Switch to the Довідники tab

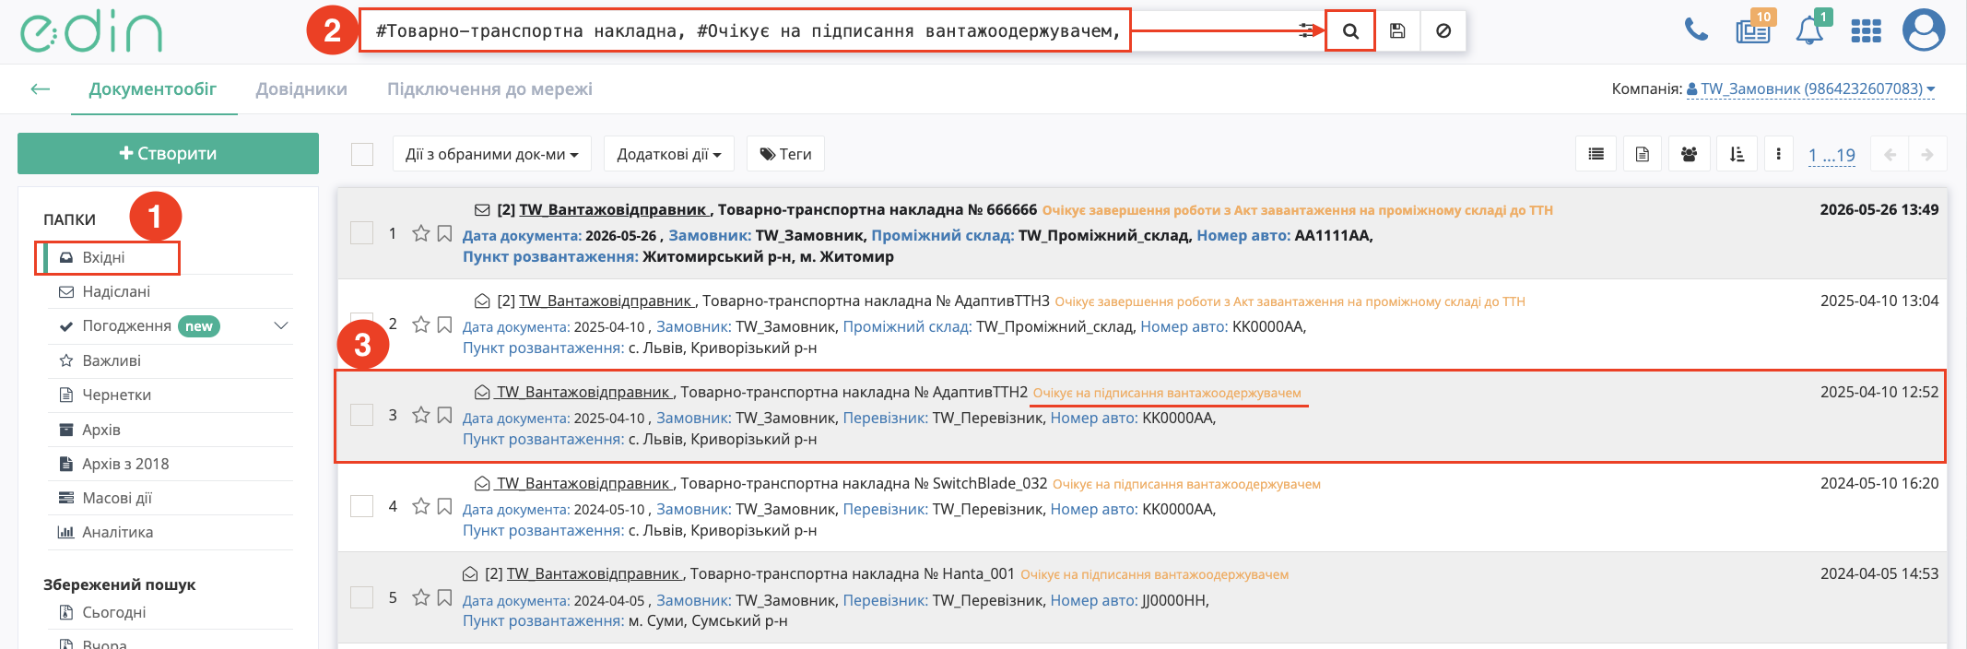(301, 89)
